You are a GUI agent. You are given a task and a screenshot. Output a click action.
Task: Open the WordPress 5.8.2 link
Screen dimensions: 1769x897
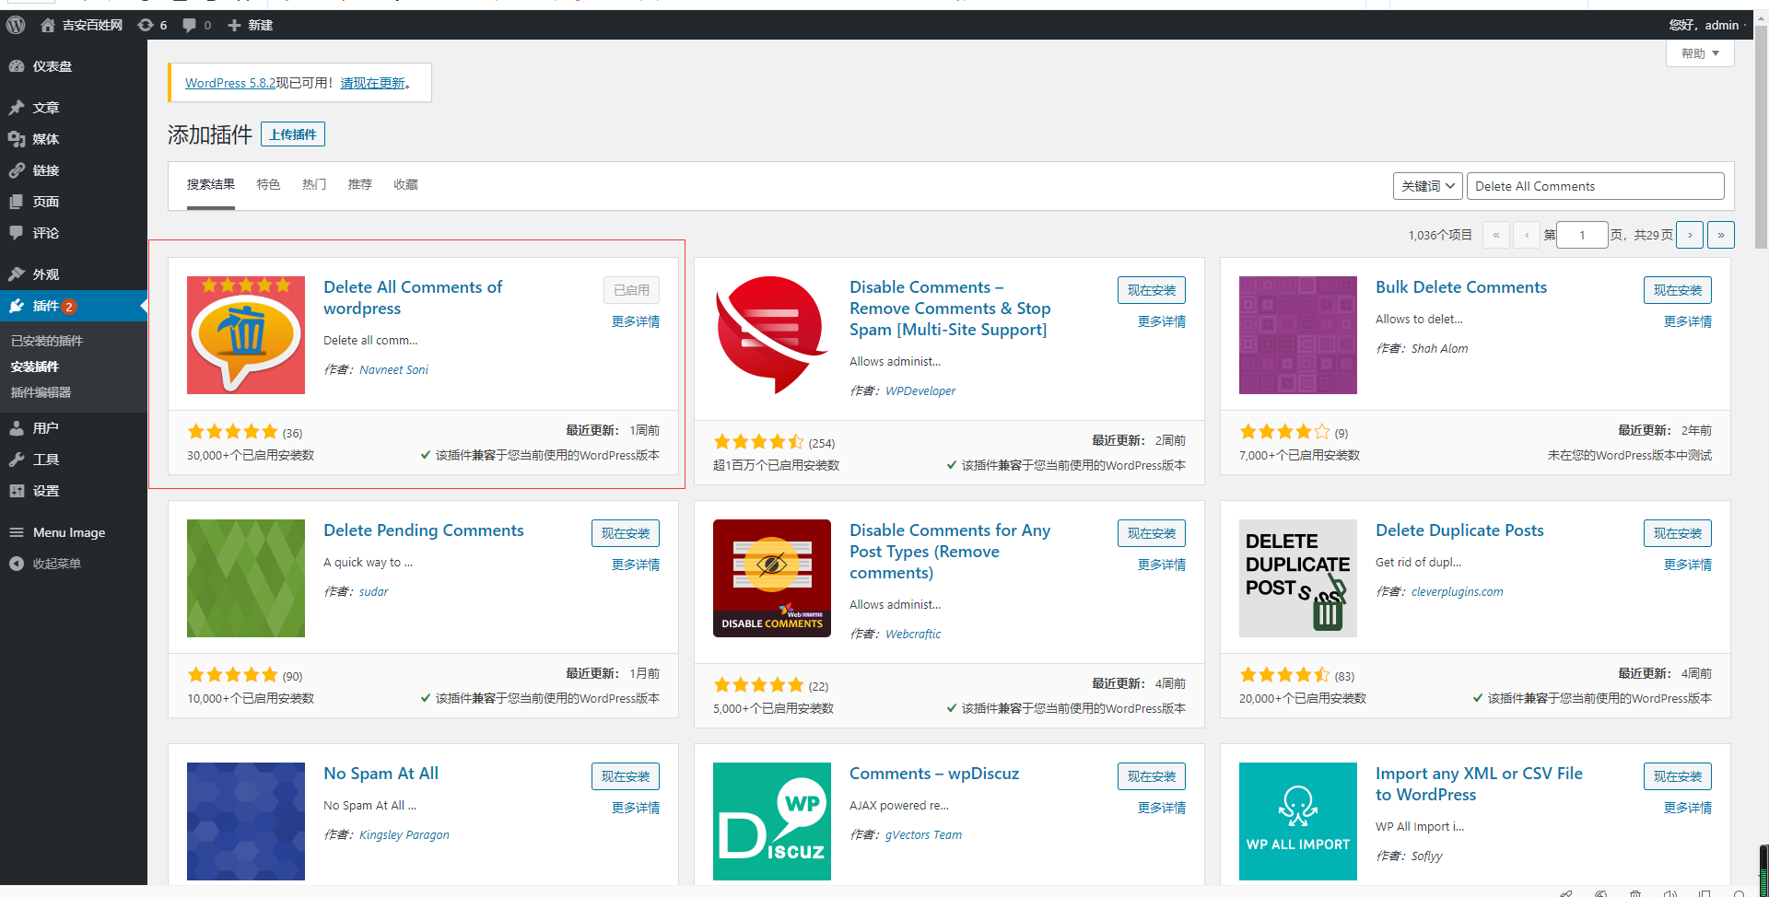[x=230, y=83]
